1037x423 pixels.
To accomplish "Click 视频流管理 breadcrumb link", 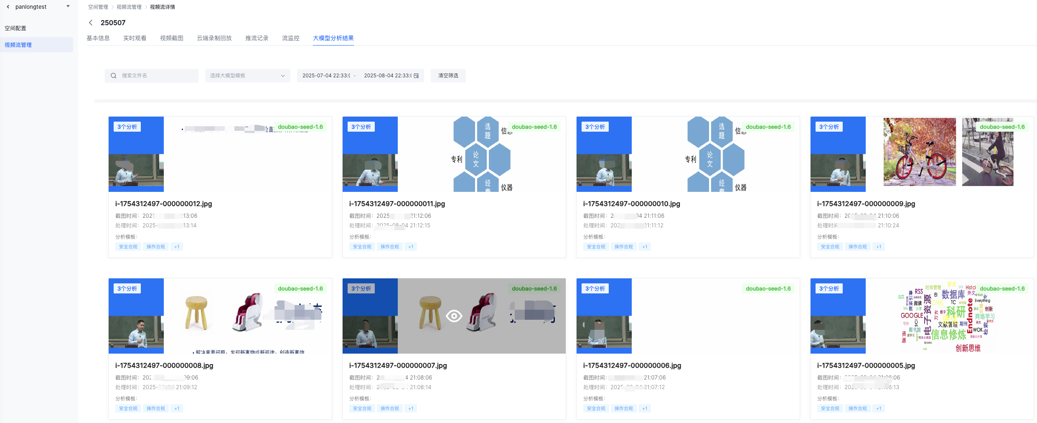I will (x=129, y=7).
